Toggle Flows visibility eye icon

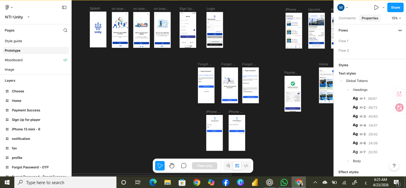[400, 30]
